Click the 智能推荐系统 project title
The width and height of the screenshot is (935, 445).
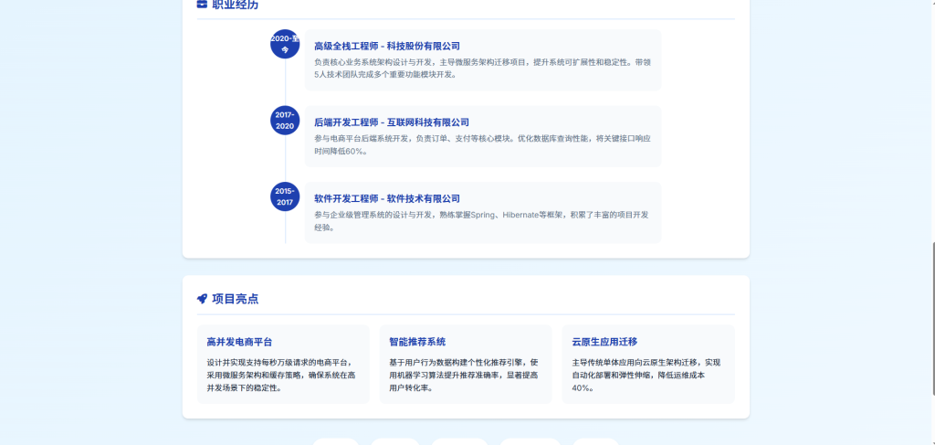417,342
